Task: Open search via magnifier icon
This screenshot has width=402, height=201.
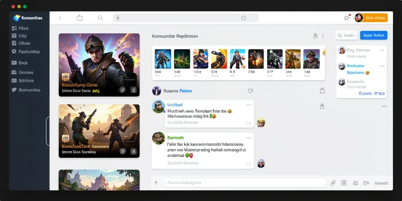Action: (100, 18)
